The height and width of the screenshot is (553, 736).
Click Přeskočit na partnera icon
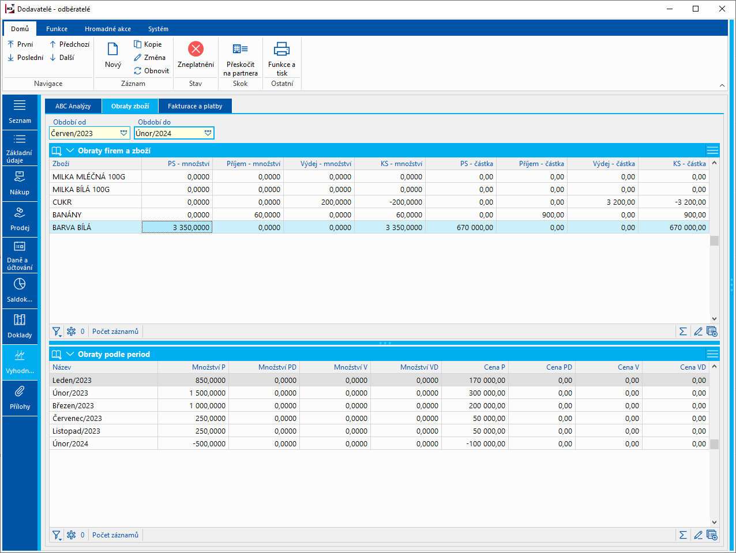coord(240,50)
